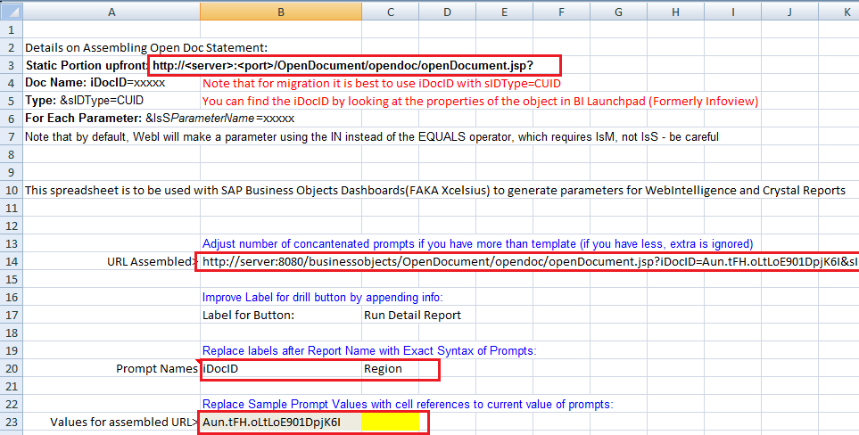Click the 'Label for Button:' cell
Viewport: 859px width, 435px height.
[x=248, y=316]
